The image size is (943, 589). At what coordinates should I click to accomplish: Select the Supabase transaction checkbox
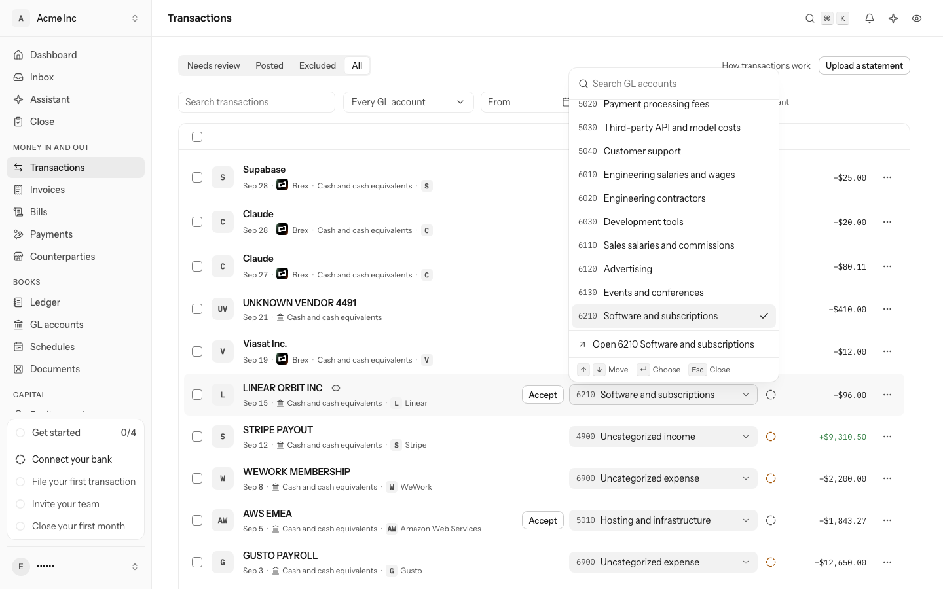pyautogui.click(x=197, y=177)
